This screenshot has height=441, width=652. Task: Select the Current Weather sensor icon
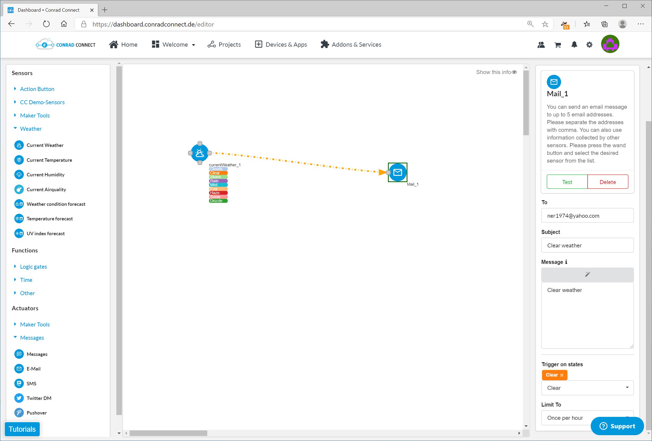click(x=19, y=145)
